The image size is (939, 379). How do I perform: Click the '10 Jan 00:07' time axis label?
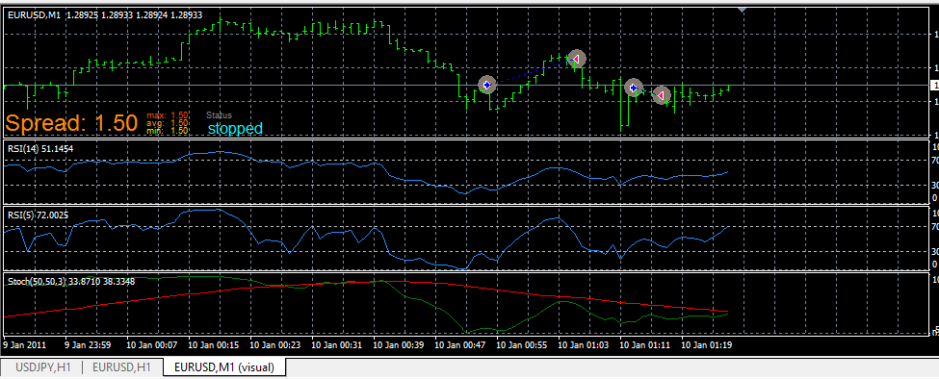[151, 345]
